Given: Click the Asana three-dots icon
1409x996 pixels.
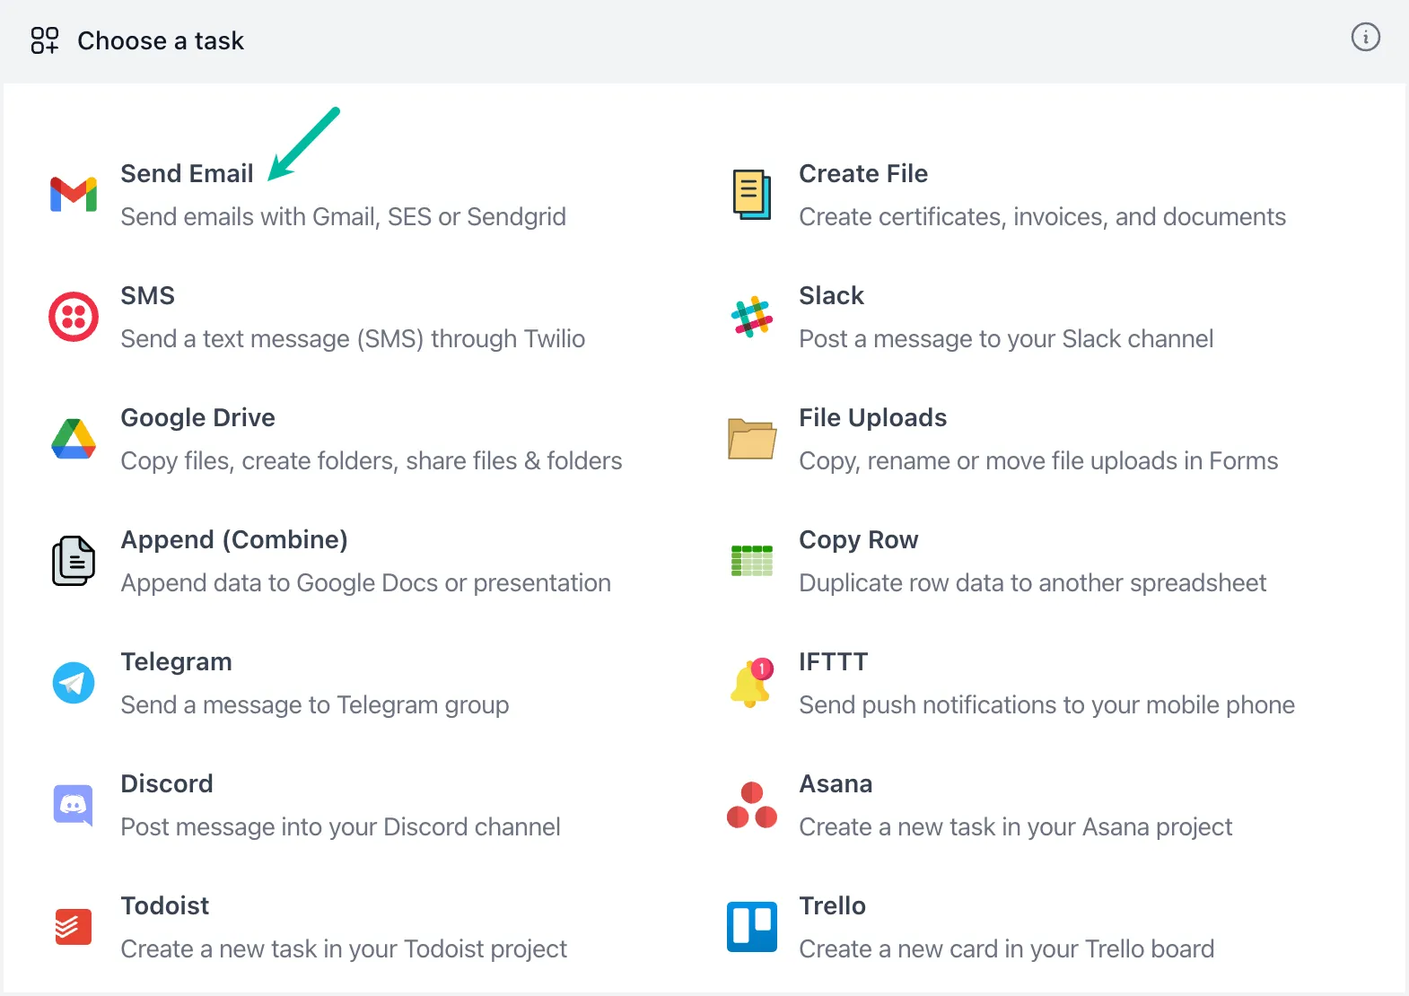Looking at the screenshot, I should pyautogui.click(x=752, y=805).
